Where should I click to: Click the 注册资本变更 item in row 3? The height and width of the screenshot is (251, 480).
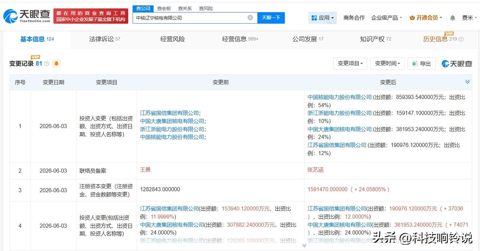click(106, 190)
